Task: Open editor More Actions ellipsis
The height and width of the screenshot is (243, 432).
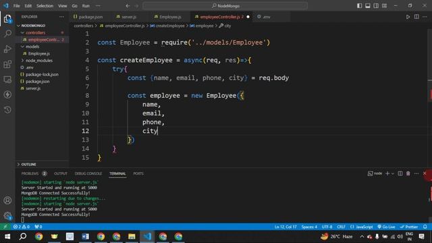Action: pyautogui.click(x=425, y=17)
